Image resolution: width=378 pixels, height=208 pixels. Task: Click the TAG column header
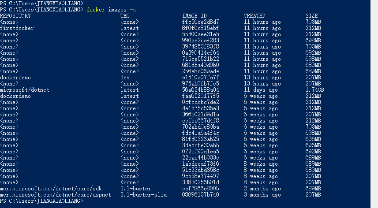click(125, 15)
